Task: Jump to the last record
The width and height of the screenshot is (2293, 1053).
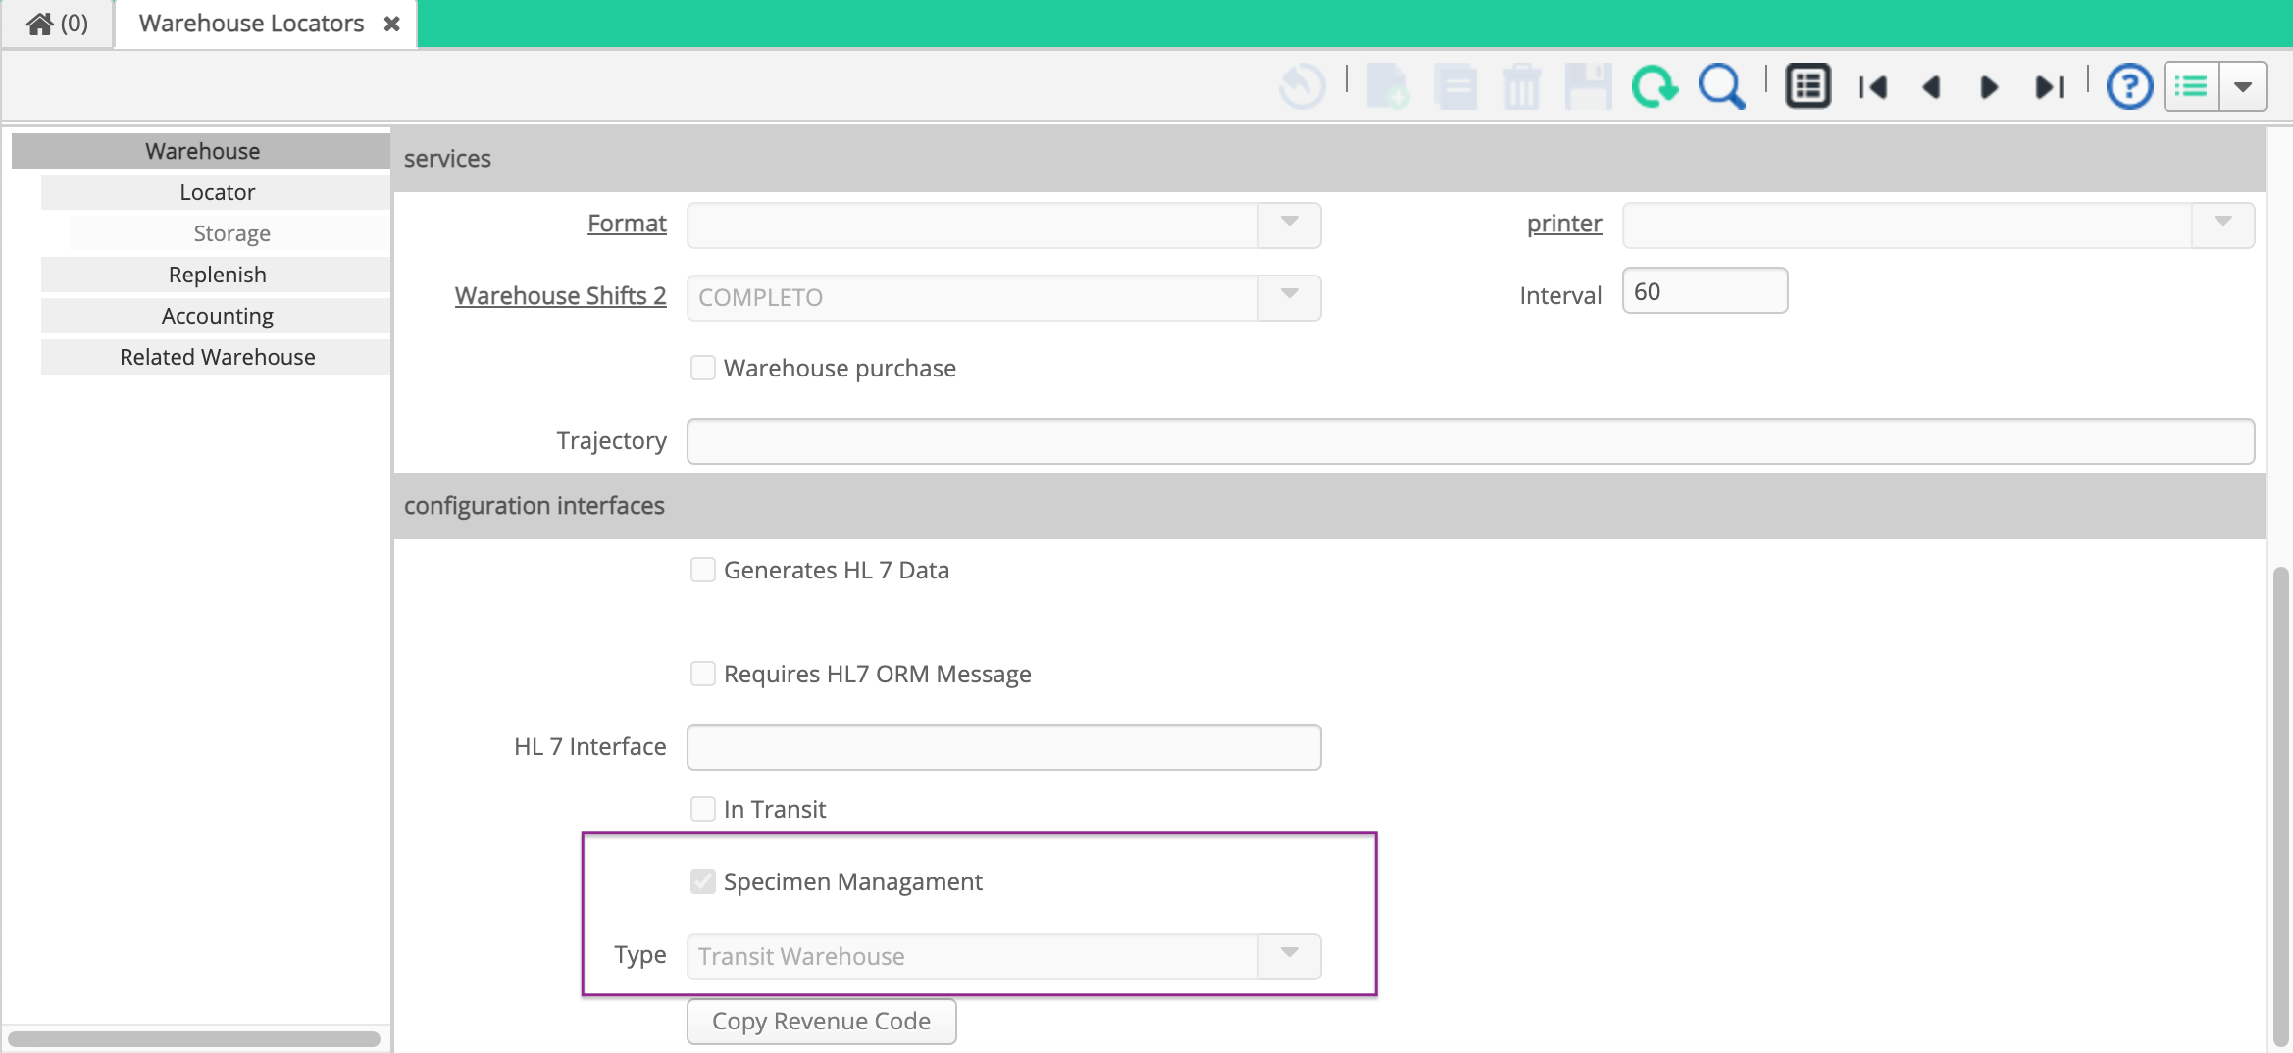Action: point(2049,86)
